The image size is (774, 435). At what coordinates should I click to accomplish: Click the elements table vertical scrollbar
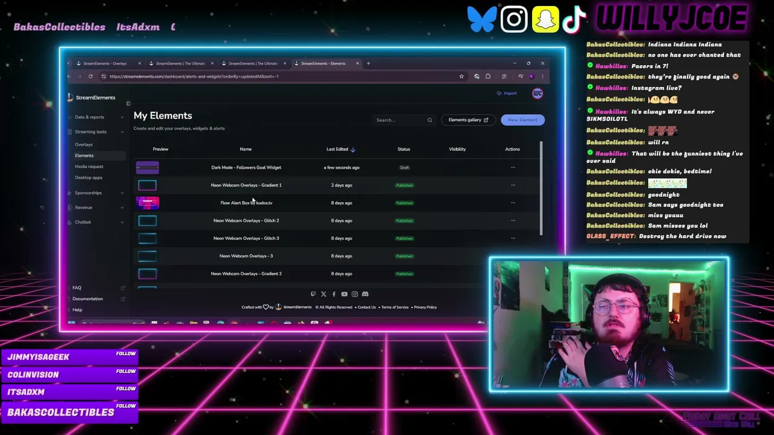541,188
